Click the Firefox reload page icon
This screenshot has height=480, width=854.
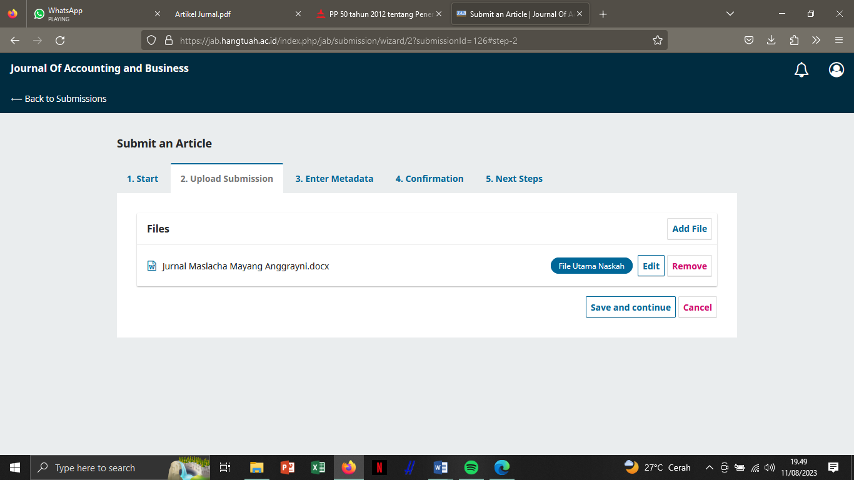[60, 41]
